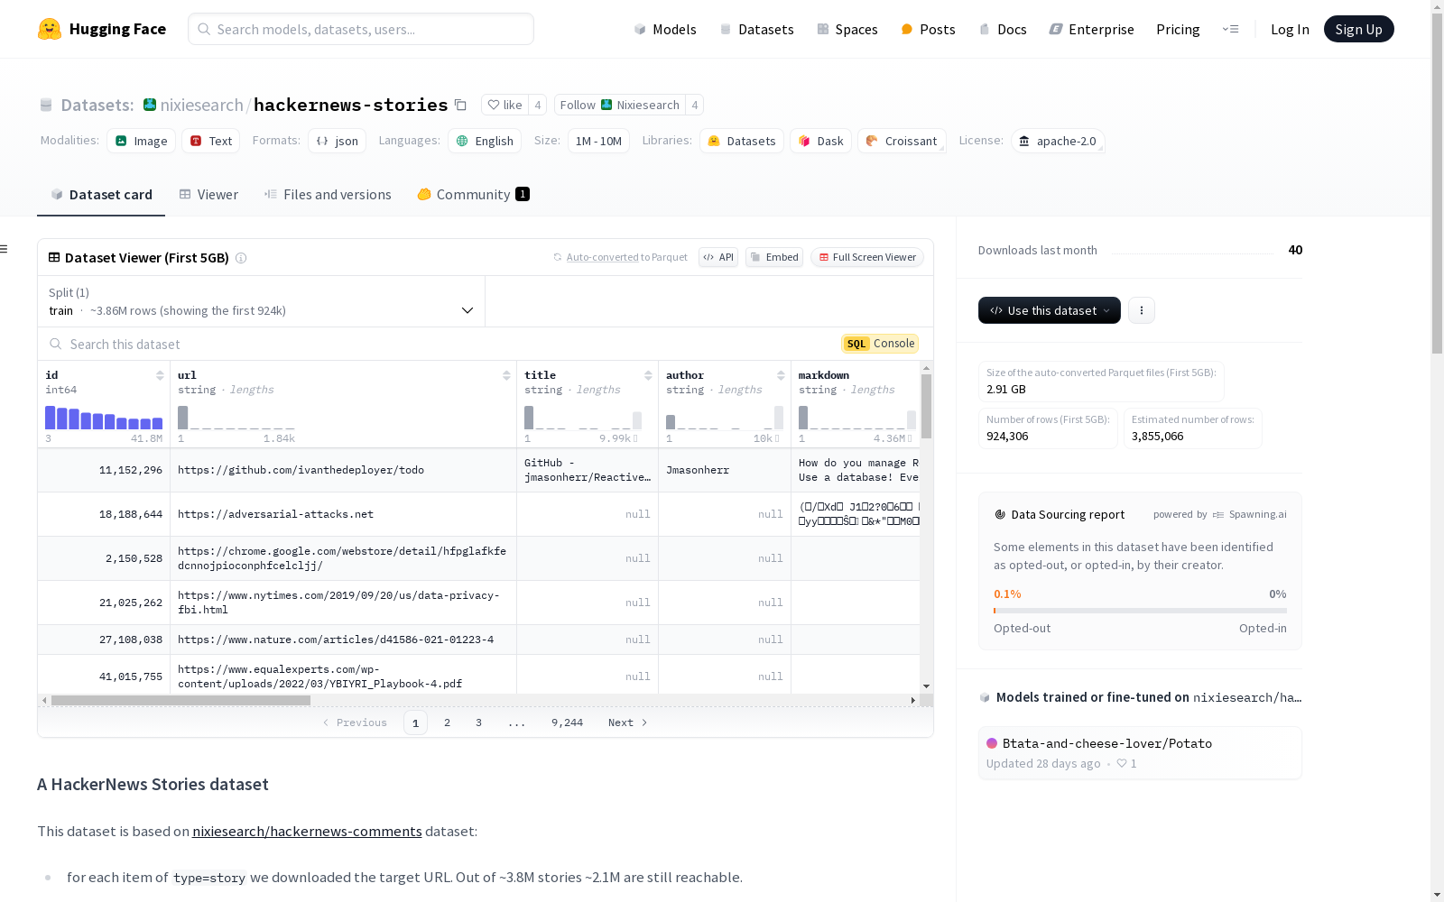Sort the id column
This screenshot has height=902, width=1444.
[x=160, y=375]
